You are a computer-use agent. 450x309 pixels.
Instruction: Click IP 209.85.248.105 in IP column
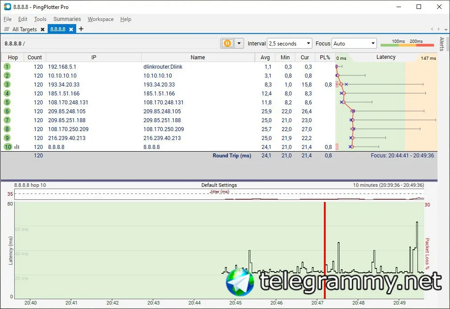(66, 111)
